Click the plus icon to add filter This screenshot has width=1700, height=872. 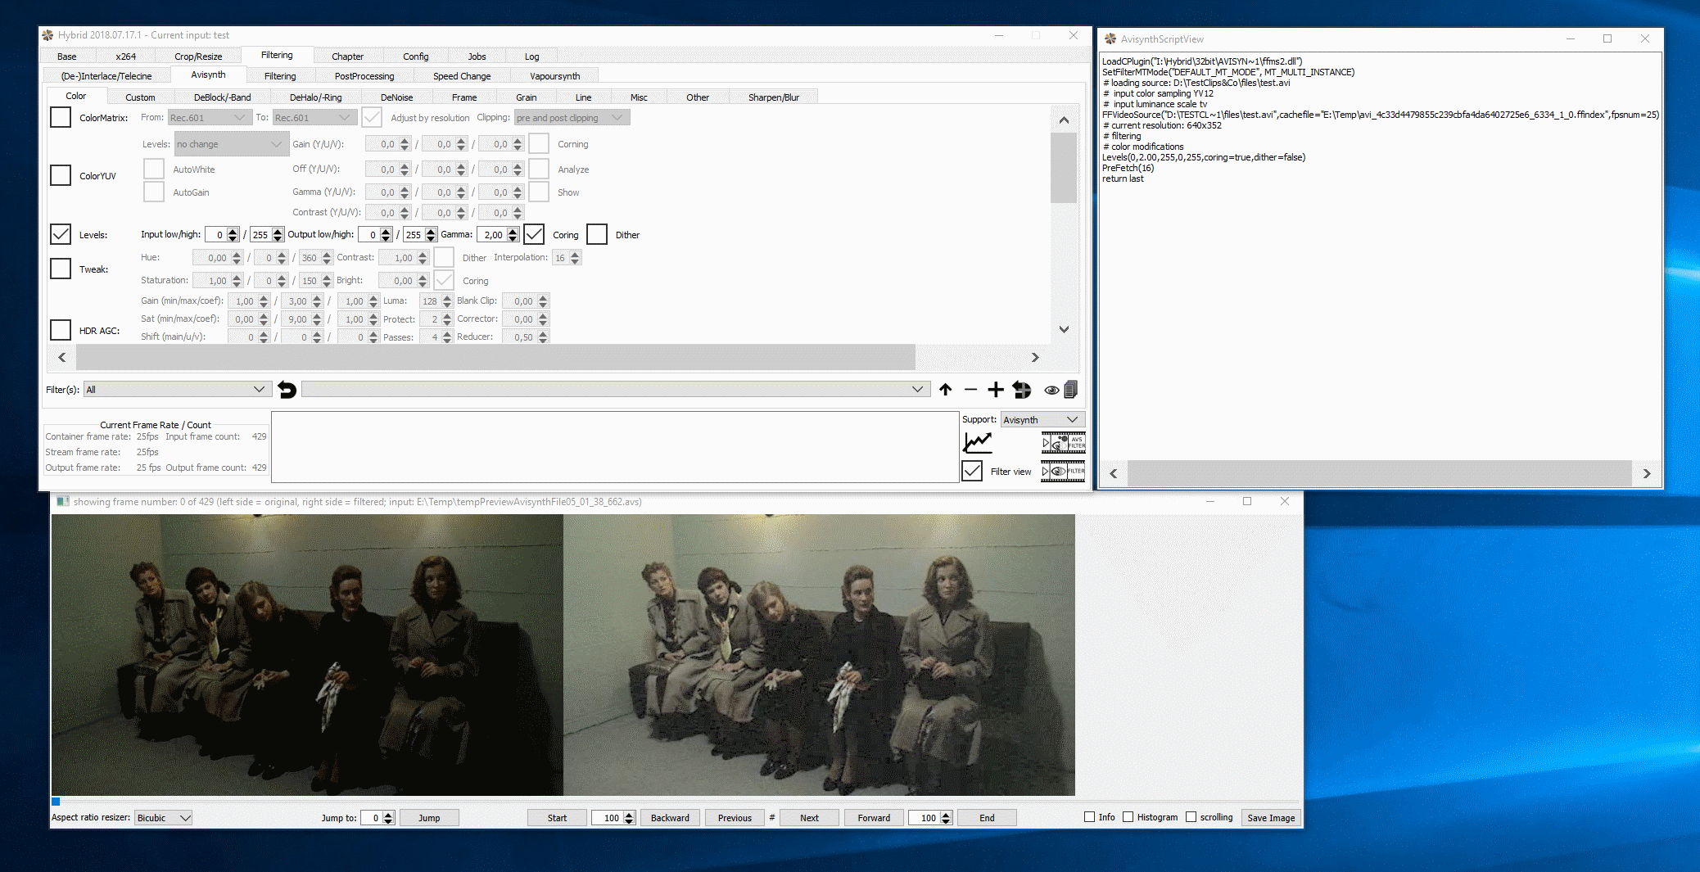pos(995,390)
